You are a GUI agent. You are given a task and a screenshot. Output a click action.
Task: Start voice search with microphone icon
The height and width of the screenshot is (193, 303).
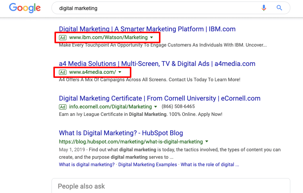[264, 8]
